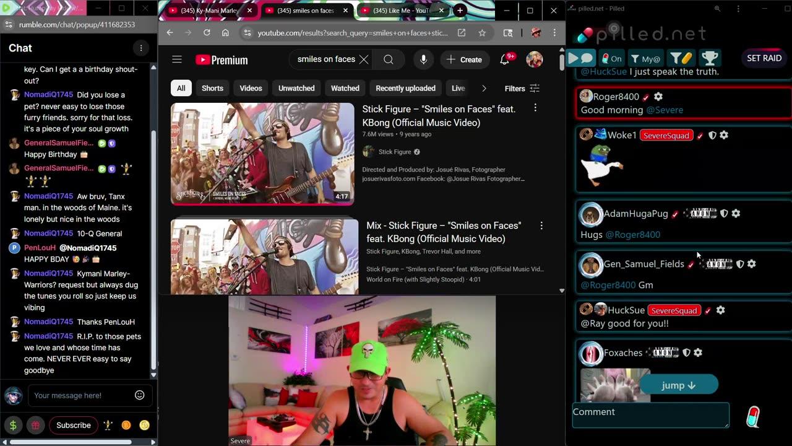Open settings gear next to AdamHugaPug

tap(736, 213)
